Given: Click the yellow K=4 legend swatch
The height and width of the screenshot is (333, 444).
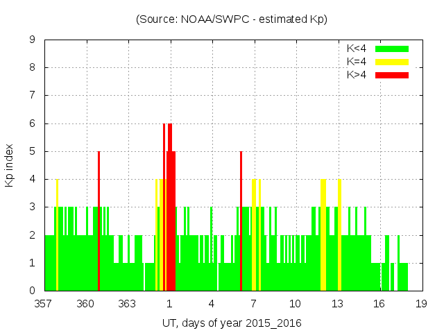Looking at the screenshot, I should 392,62.
